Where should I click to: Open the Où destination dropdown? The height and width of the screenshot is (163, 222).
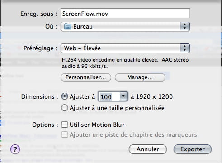(125, 27)
